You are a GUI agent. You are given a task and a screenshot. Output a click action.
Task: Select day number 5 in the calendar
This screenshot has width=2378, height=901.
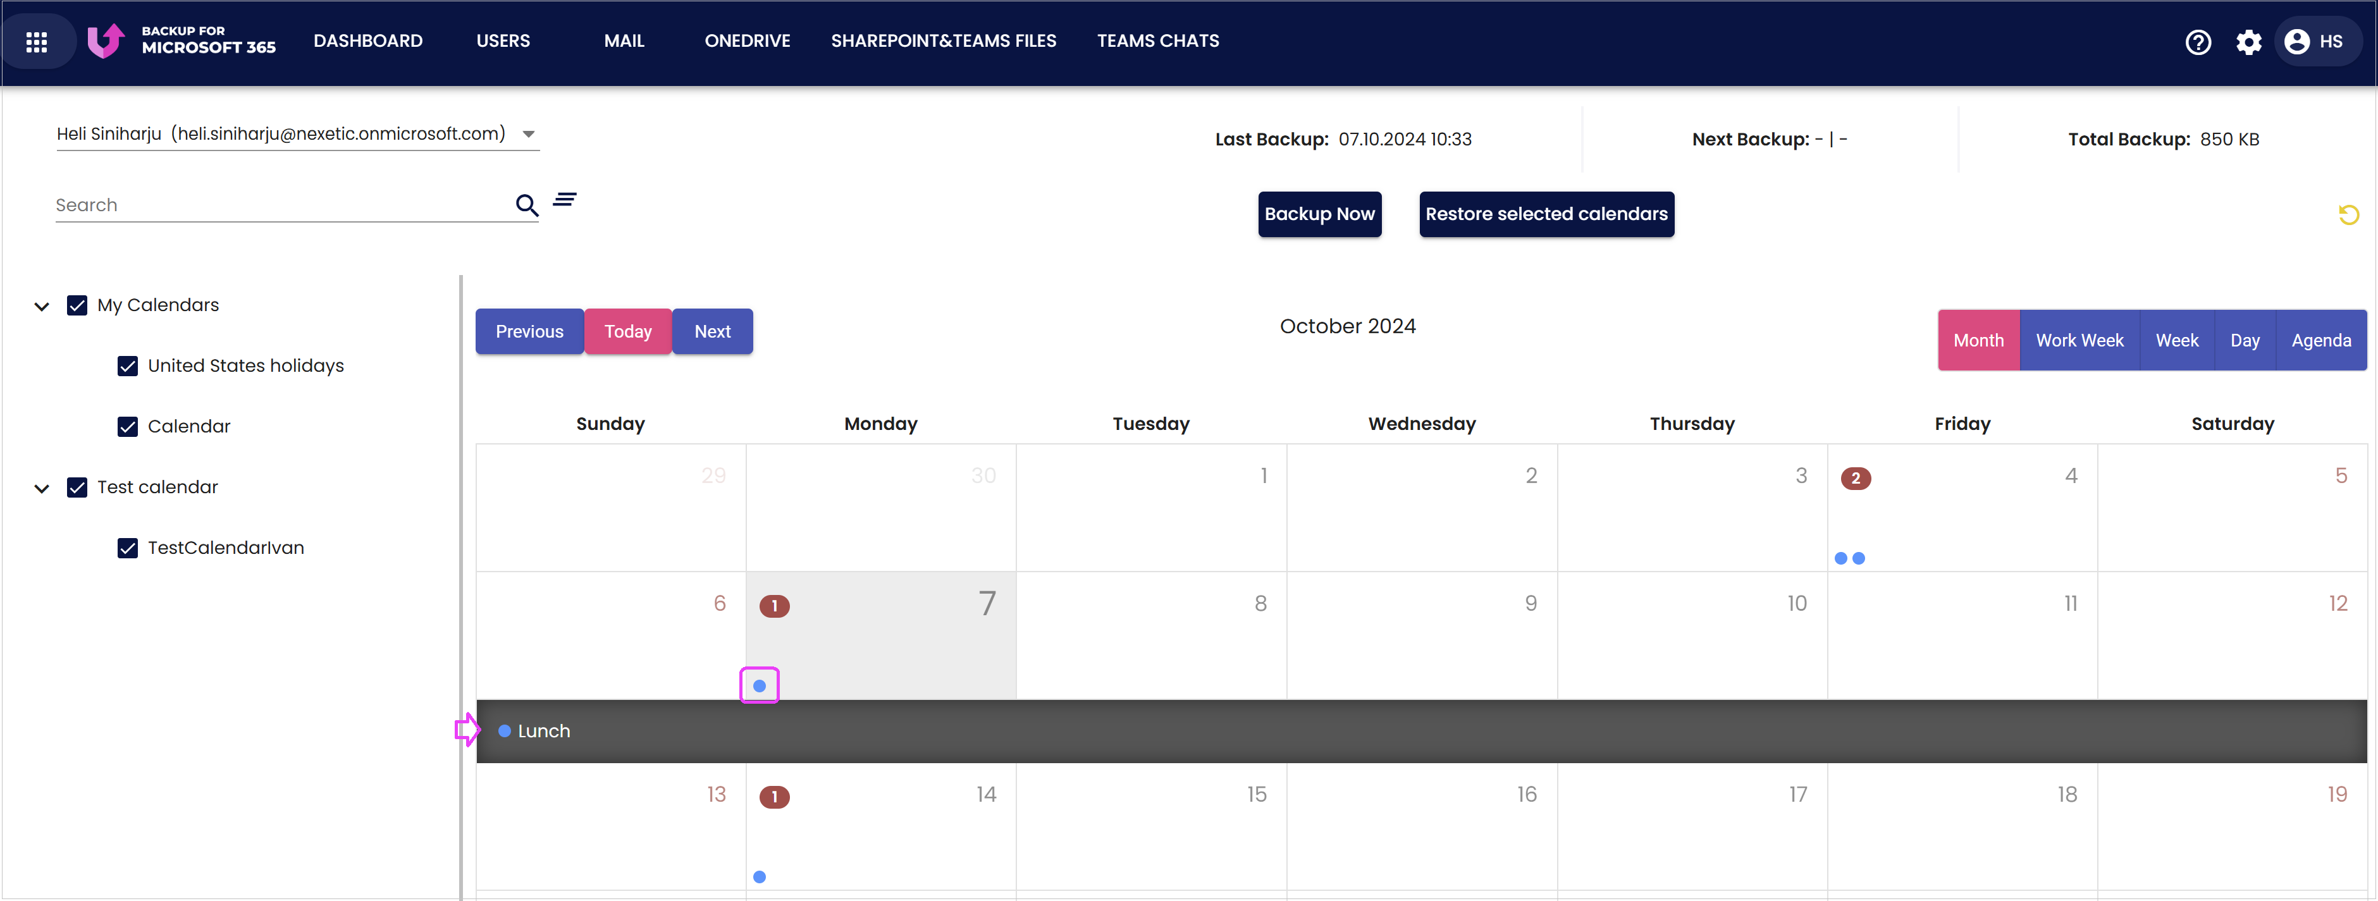point(2341,475)
